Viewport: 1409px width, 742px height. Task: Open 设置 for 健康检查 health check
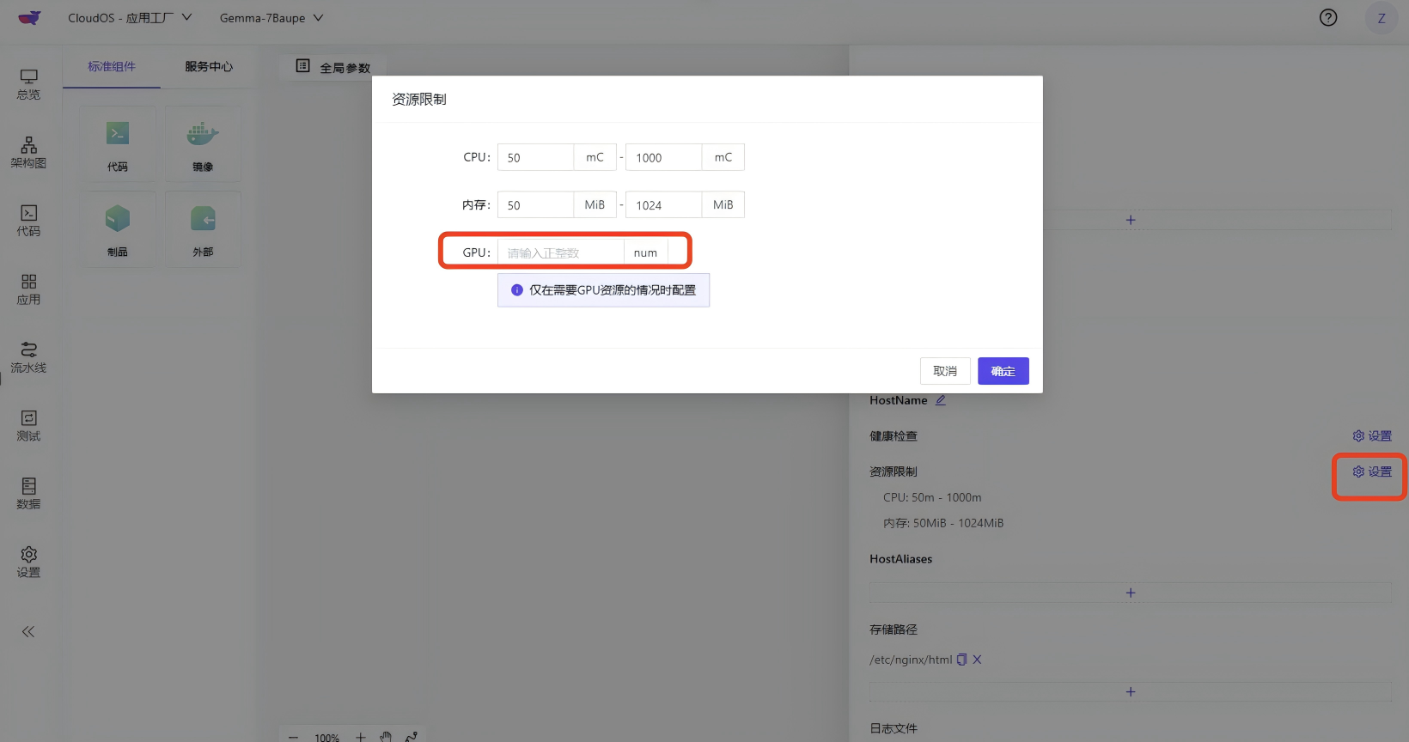[x=1372, y=436]
